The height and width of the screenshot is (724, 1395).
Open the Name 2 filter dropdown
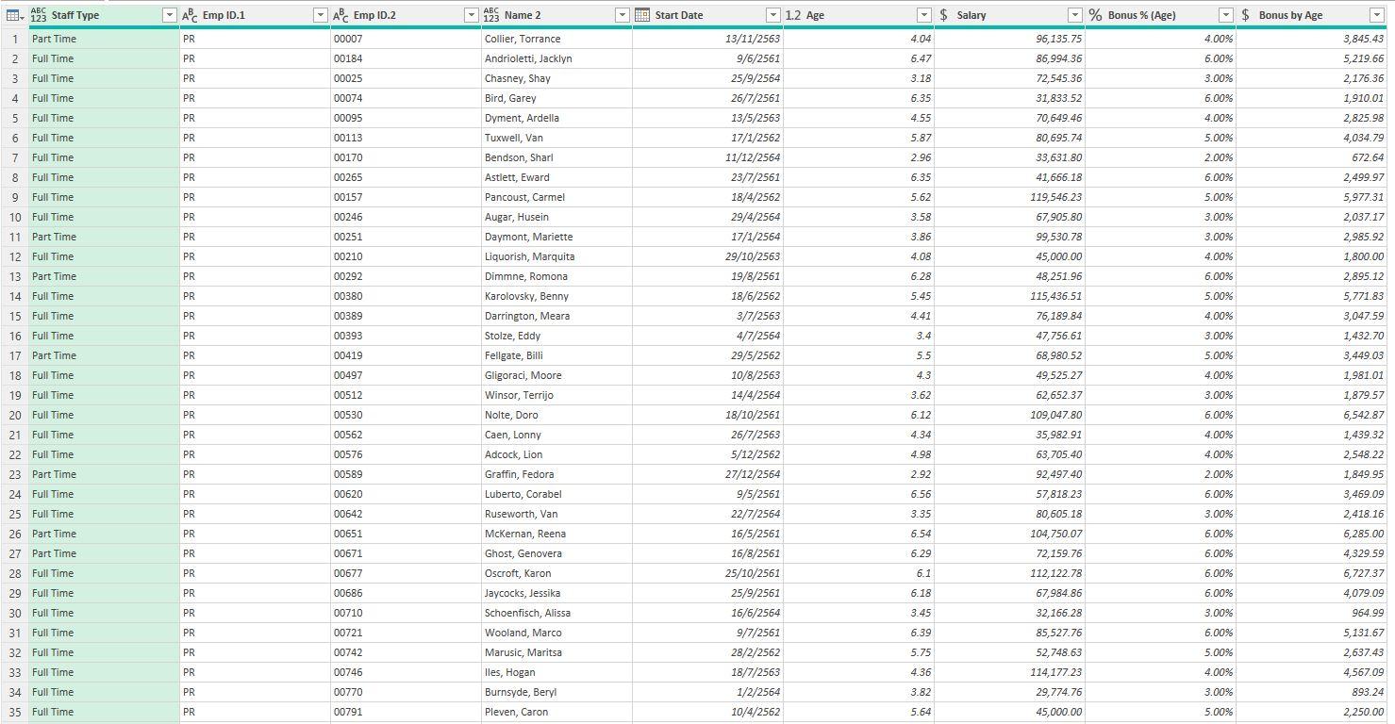pos(622,15)
